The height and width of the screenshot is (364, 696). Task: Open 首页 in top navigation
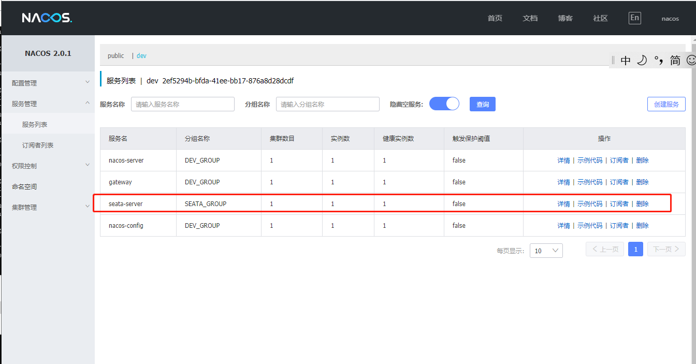pyautogui.click(x=495, y=18)
